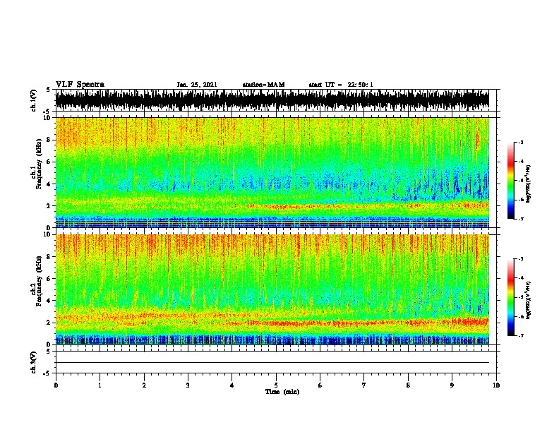Click the ch.1 spectrogram color scale bar
559x432 pixels.
click(511, 181)
